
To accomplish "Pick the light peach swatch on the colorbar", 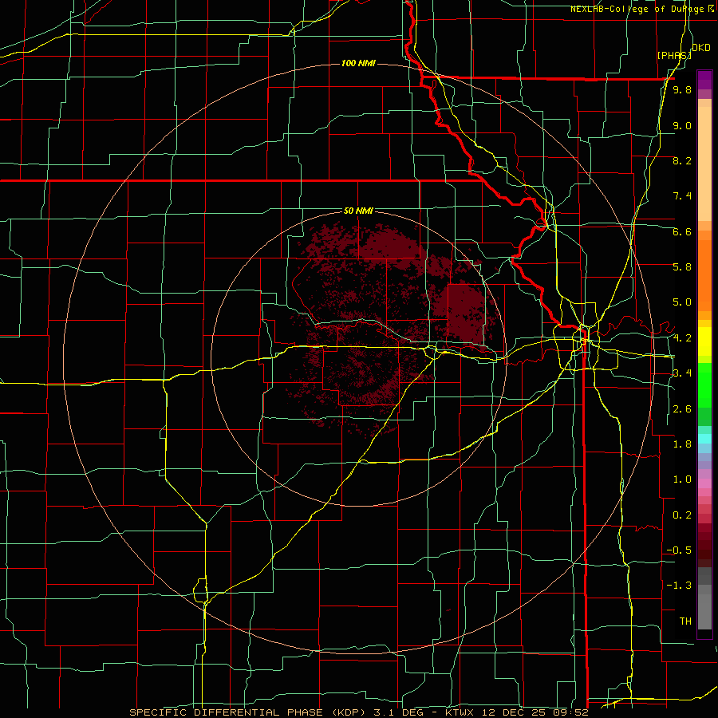I will pyautogui.click(x=704, y=165).
